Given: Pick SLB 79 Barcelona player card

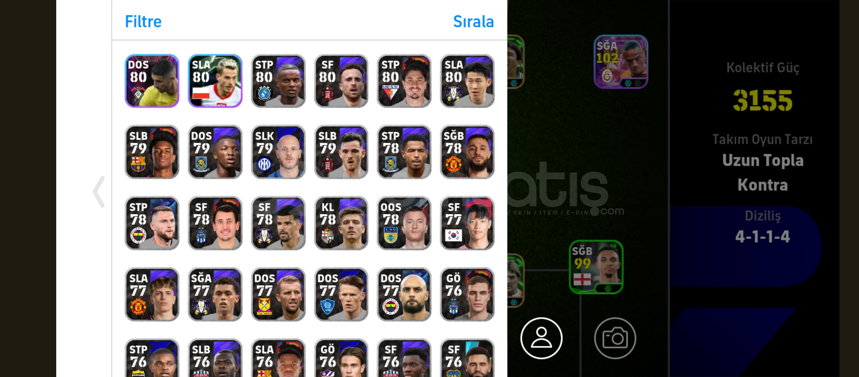Looking at the screenshot, I should tap(152, 152).
